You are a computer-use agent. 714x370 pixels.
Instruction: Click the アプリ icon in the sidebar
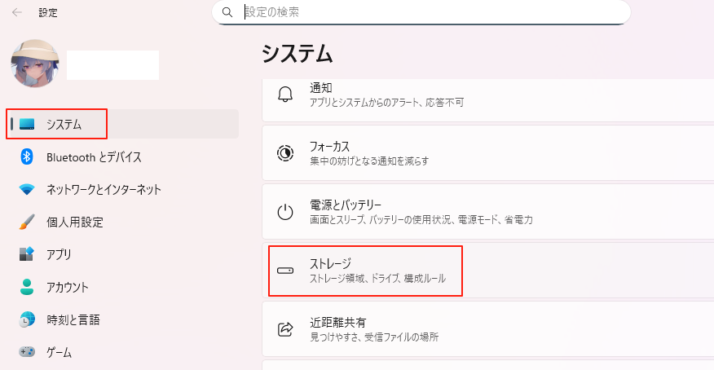tap(27, 254)
